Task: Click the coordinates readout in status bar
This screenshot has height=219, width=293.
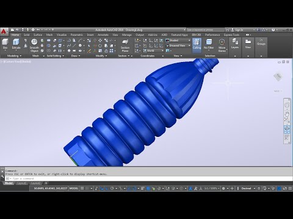Action: tap(50, 189)
